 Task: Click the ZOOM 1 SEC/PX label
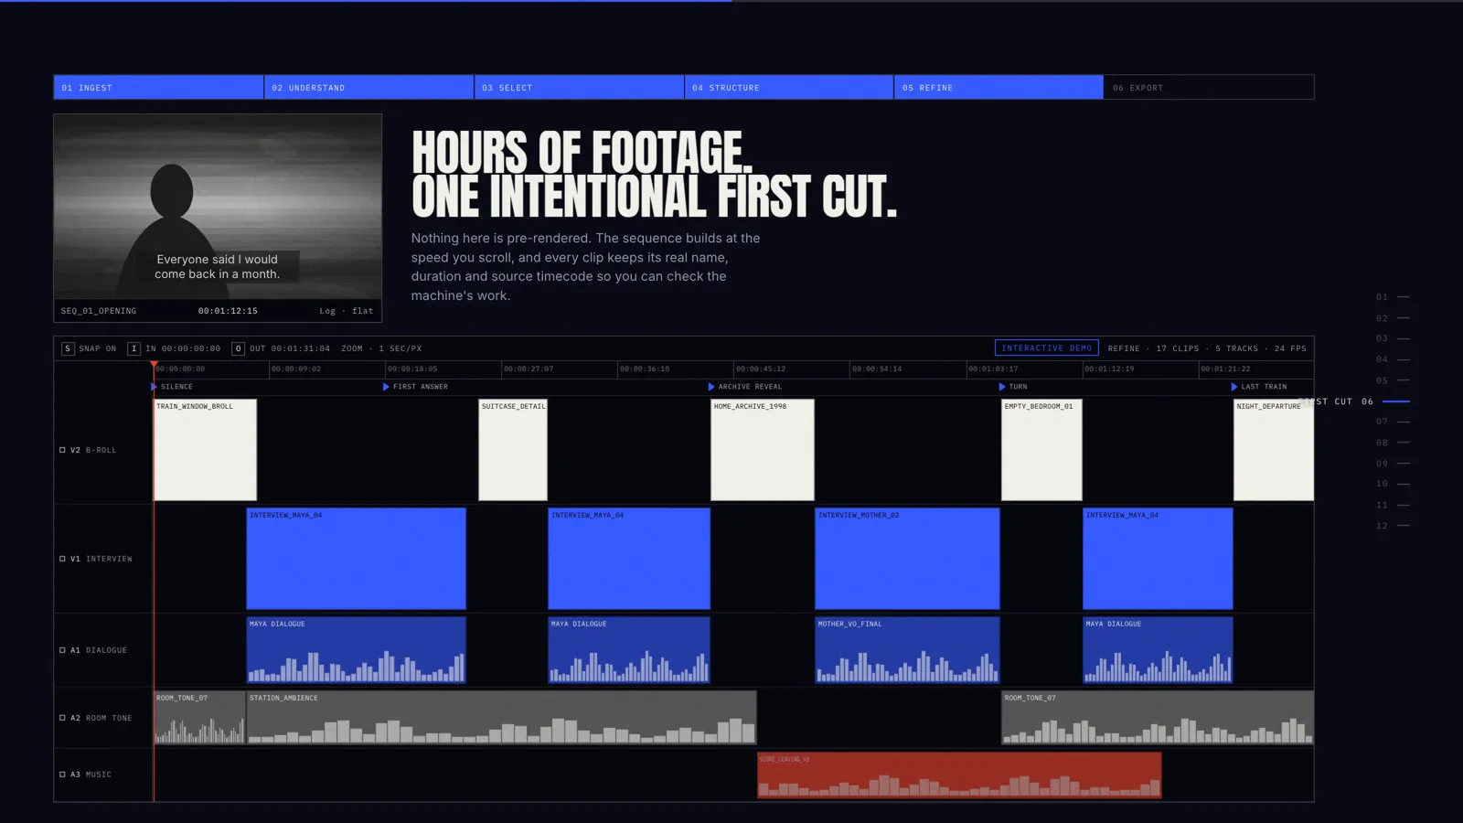coord(381,348)
